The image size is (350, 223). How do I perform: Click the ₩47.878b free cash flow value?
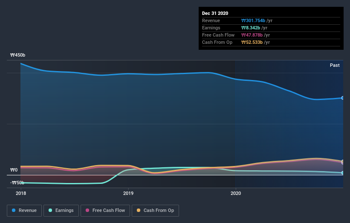[x=252, y=35]
